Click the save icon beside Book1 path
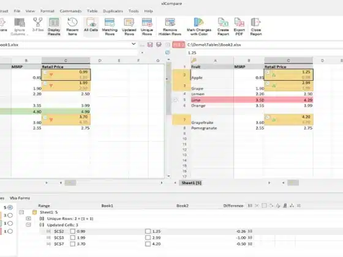 tap(150, 45)
